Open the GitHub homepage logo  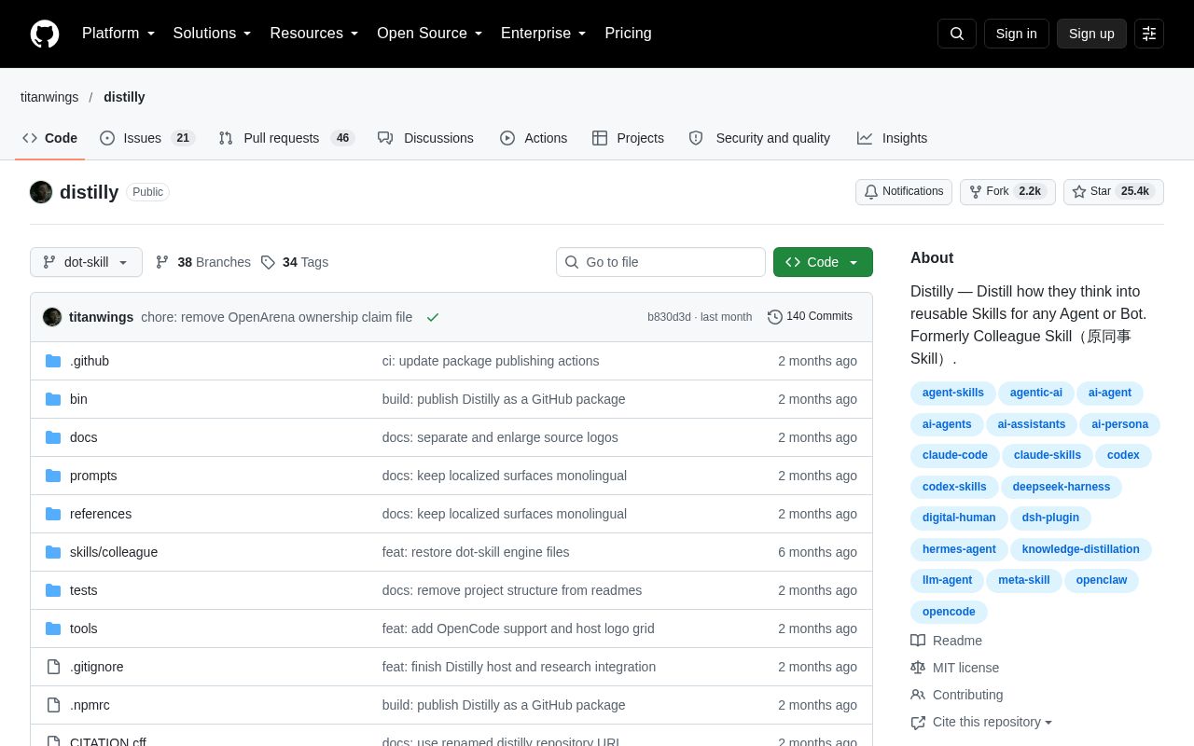click(45, 34)
